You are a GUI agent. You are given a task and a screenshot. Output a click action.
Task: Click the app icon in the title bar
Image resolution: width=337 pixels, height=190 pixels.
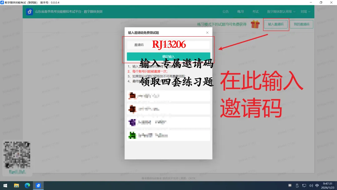click(x=2, y=2)
